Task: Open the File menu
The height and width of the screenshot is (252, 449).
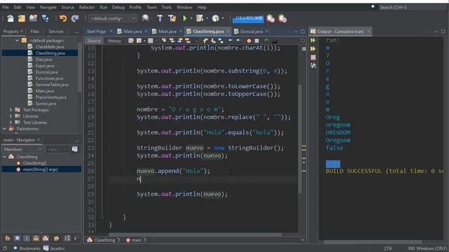Action: click(x=6, y=8)
